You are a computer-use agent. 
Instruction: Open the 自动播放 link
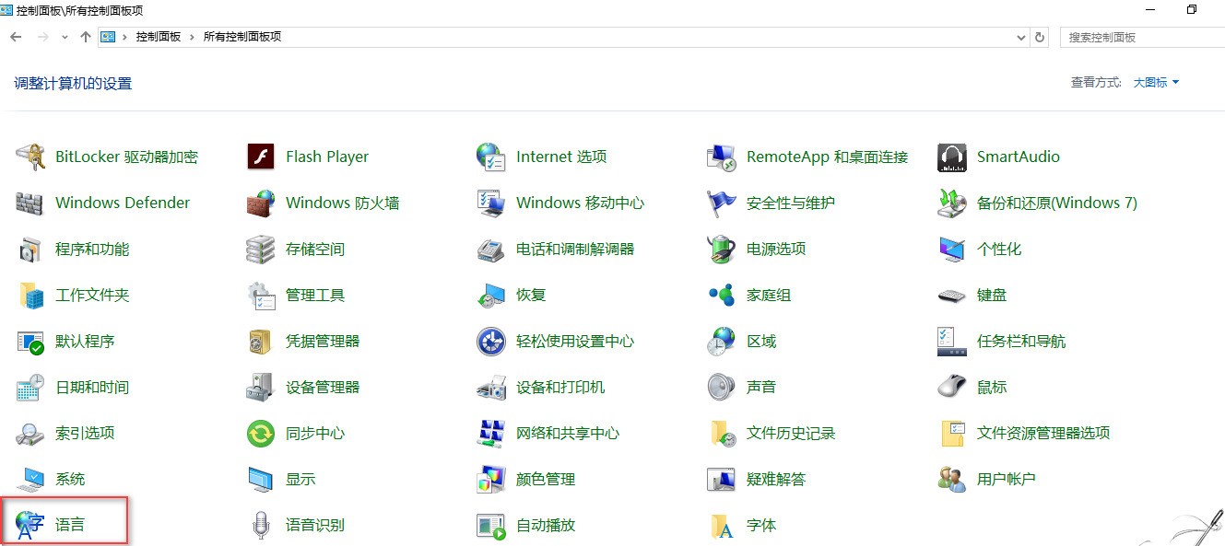coord(546,526)
